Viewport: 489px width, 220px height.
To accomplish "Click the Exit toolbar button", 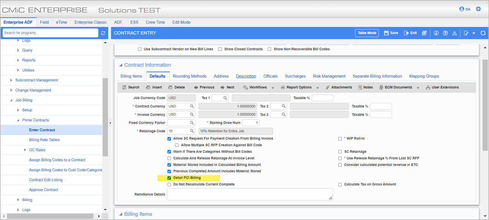I will pos(410,33).
